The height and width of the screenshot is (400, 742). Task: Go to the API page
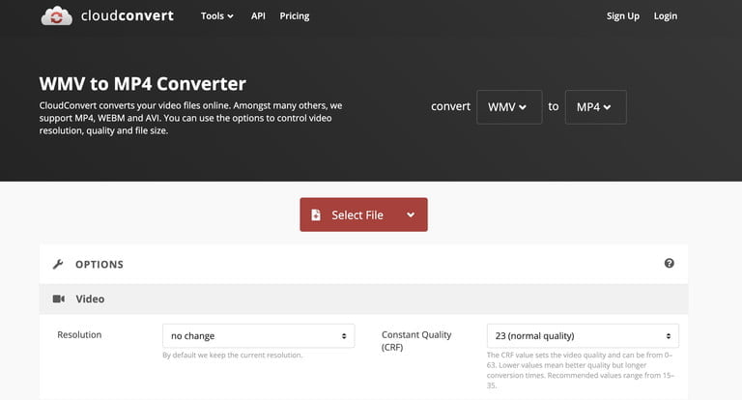point(258,16)
